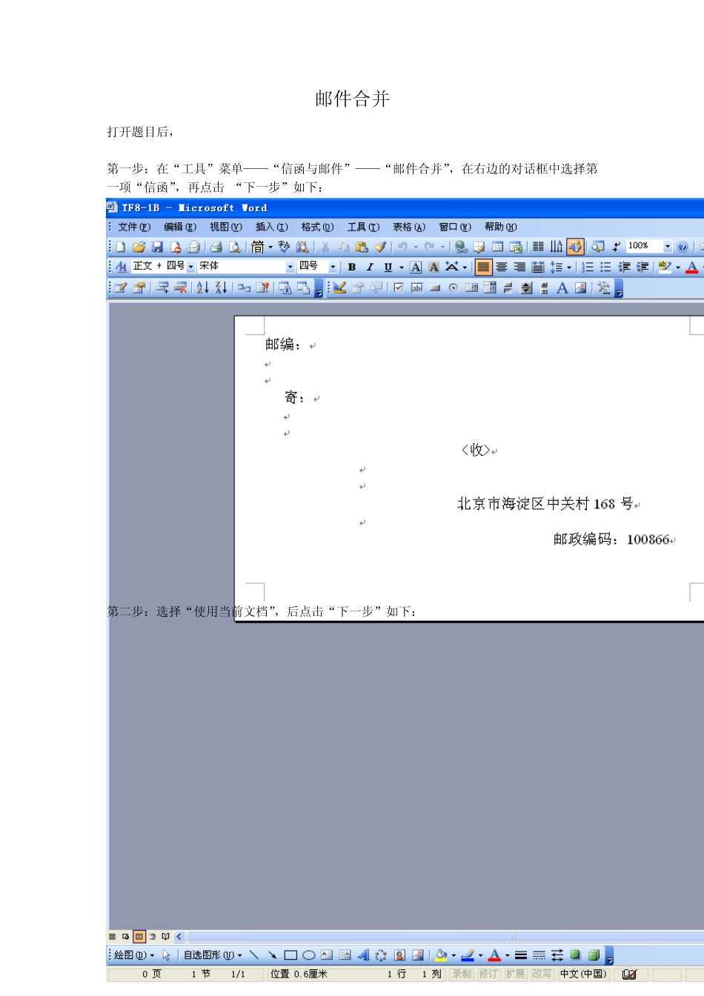Click the New Blank Document icon
Screen dimensions: 704x996
(121, 247)
